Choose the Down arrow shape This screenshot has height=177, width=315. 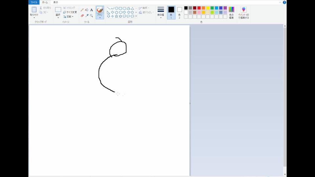click(x=109, y=16)
